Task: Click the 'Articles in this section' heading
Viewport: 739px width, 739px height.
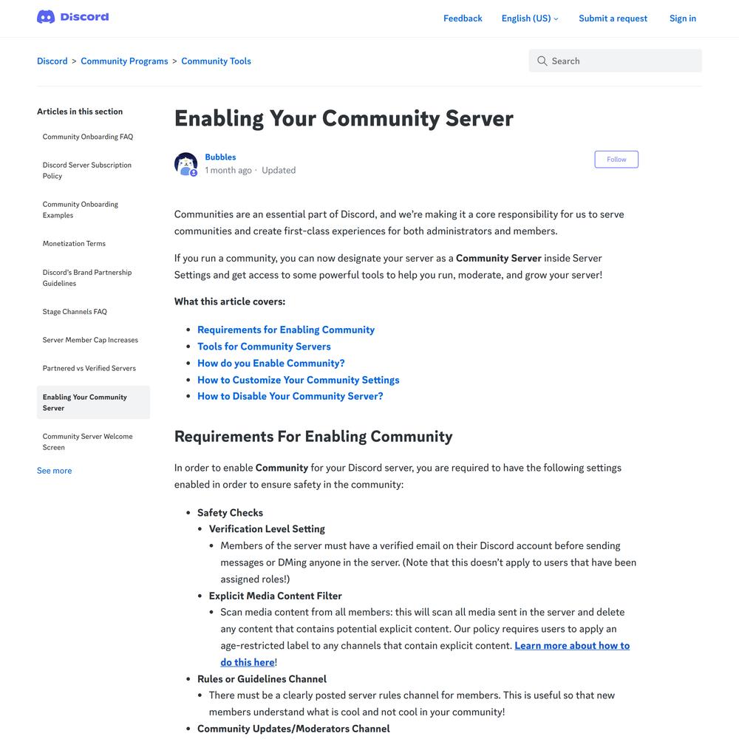Action: click(x=80, y=112)
